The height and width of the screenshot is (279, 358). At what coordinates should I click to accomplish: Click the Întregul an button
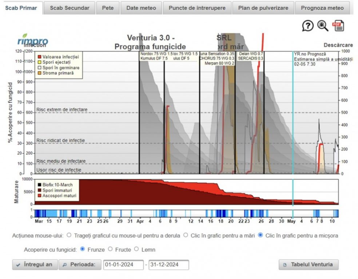pyautogui.click(x=35, y=264)
